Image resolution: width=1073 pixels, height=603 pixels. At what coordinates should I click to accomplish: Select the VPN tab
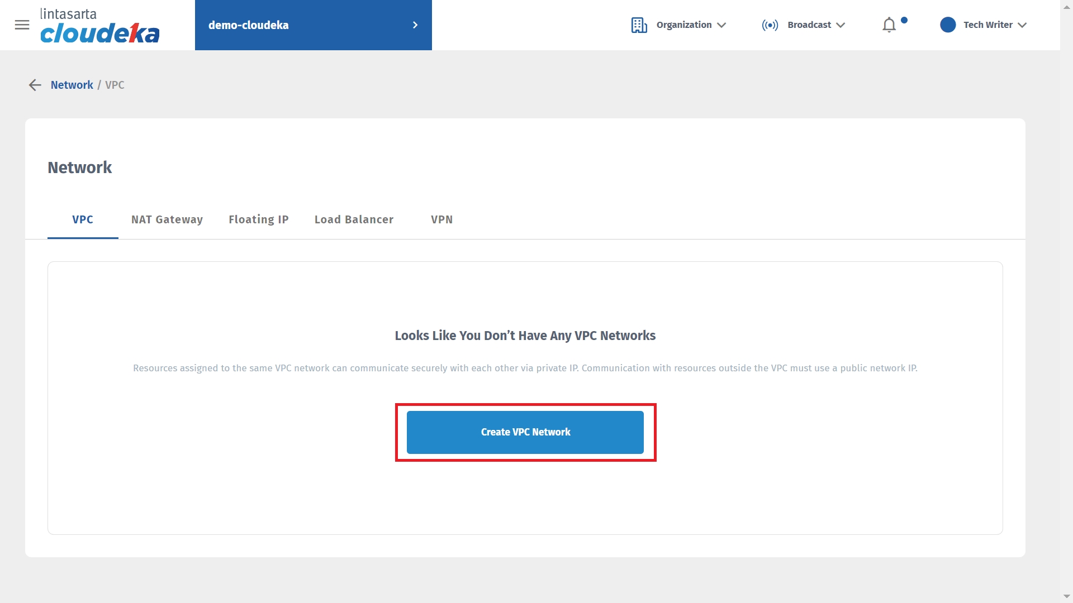click(x=441, y=219)
